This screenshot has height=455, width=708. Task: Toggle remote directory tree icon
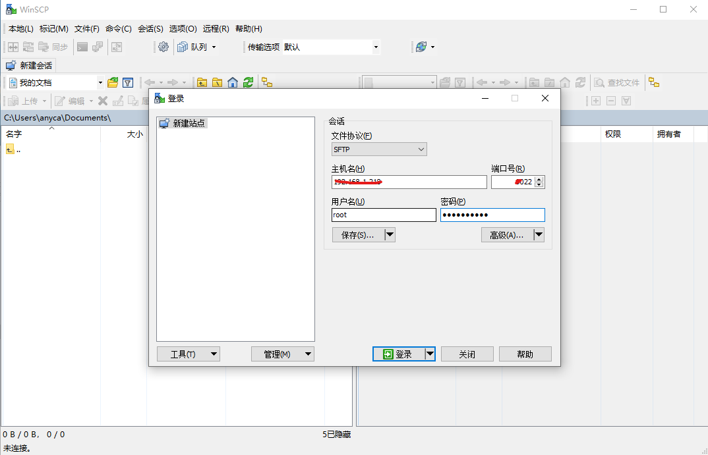pos(654,82)
